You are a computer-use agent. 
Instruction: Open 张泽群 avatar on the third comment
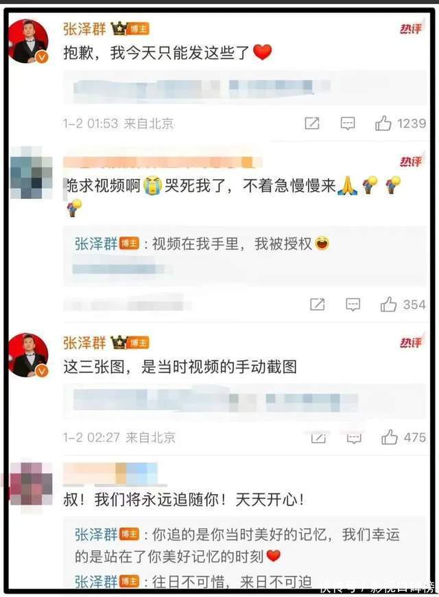coord(29,355)
